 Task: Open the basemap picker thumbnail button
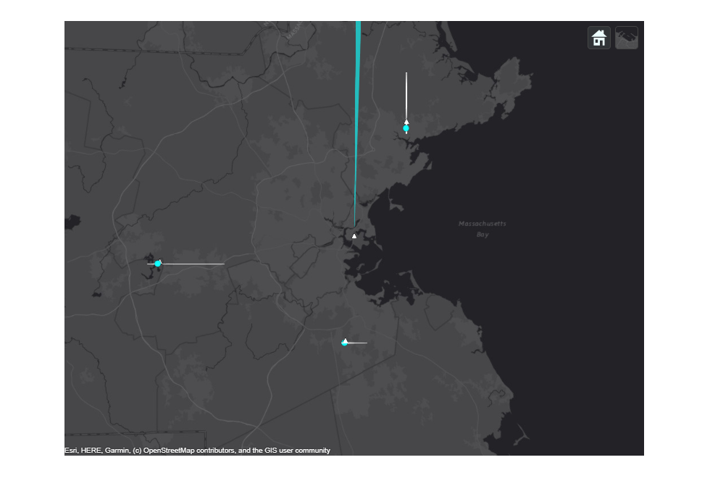point(626,38)
